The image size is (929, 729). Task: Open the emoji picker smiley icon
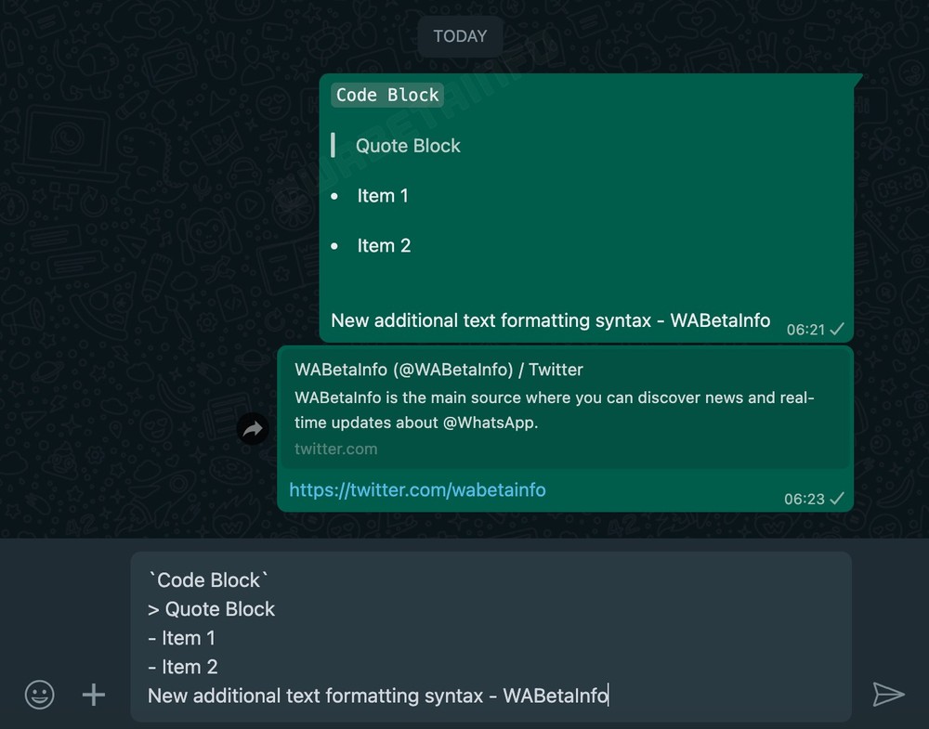[40, 694]
